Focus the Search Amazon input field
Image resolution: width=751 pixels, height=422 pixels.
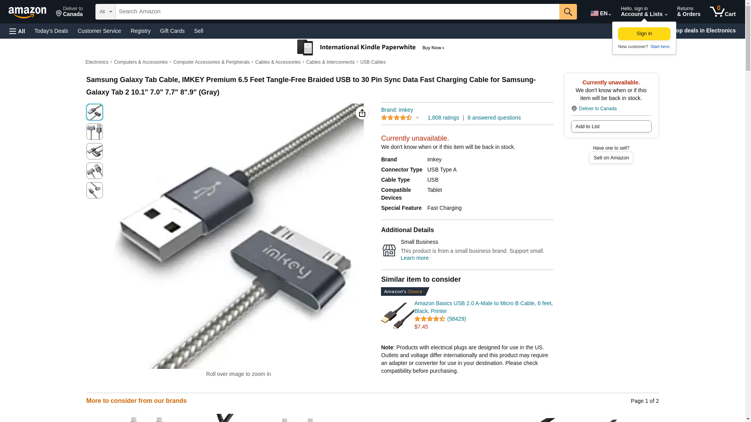(337, 12)
